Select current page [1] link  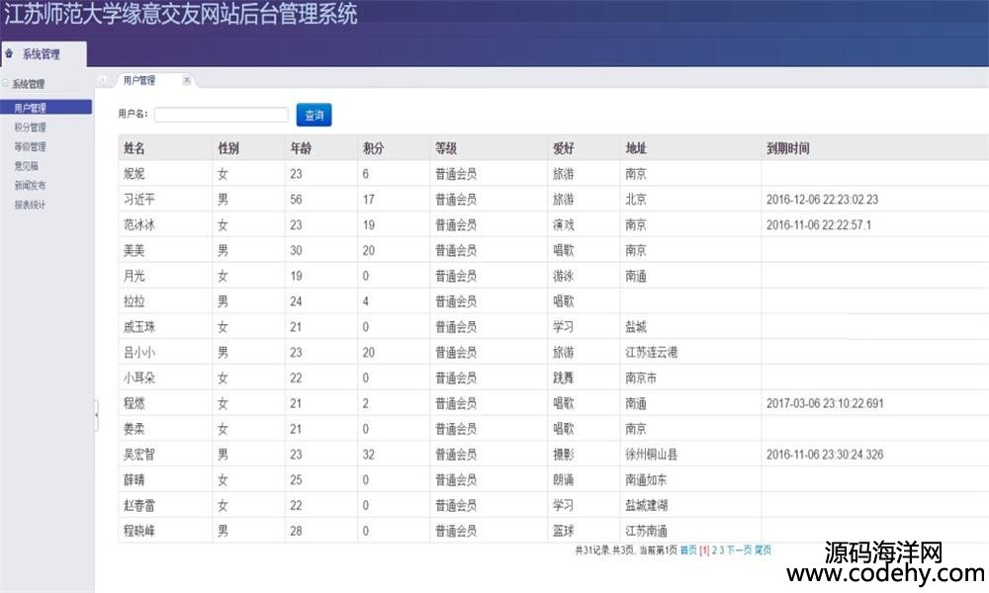pos(704,551)
